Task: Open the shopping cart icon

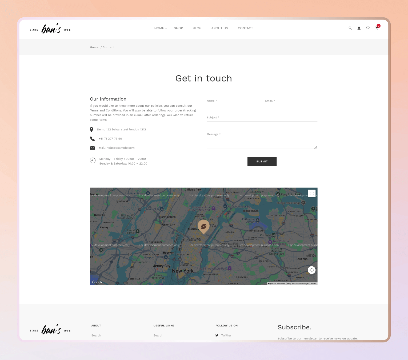Action: click(x=377, y=28)
